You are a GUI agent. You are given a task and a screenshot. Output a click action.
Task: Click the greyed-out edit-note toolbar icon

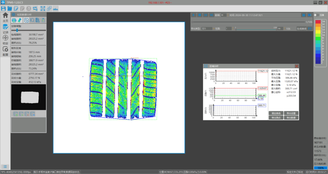[x=22, y=9]
